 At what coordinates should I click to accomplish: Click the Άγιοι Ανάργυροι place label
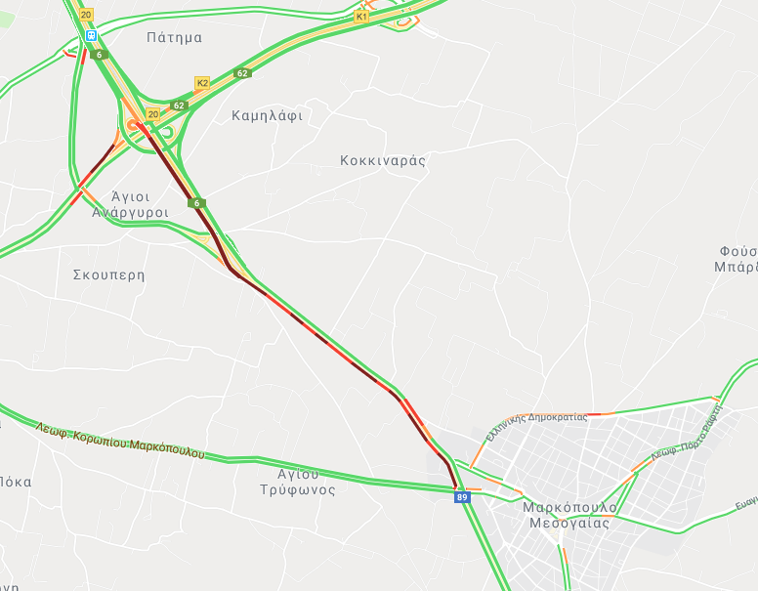131,204
